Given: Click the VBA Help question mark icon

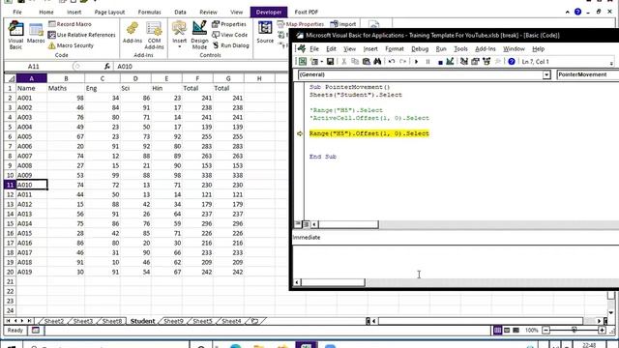Looking at the screenshot, I should [x=512, y=62].
